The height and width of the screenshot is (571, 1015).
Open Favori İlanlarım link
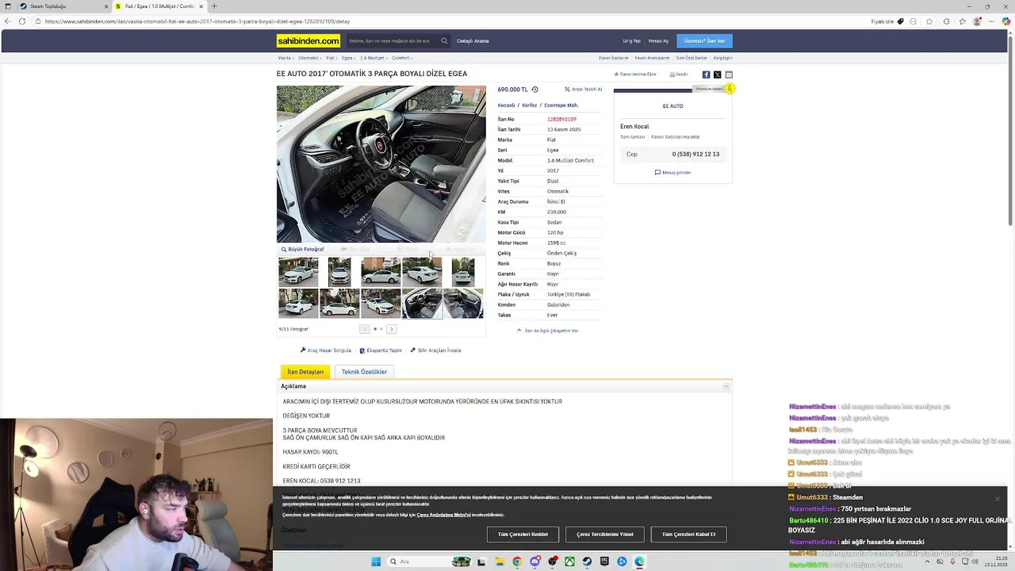[614, 58]
